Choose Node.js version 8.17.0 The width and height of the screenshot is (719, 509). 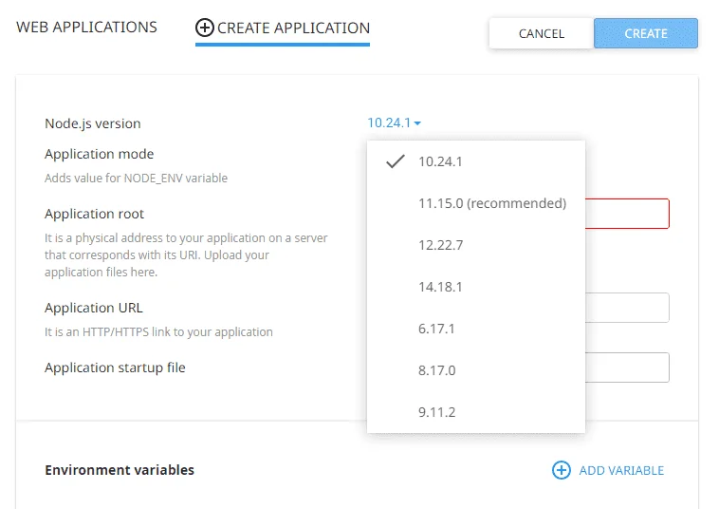(476, 370)
